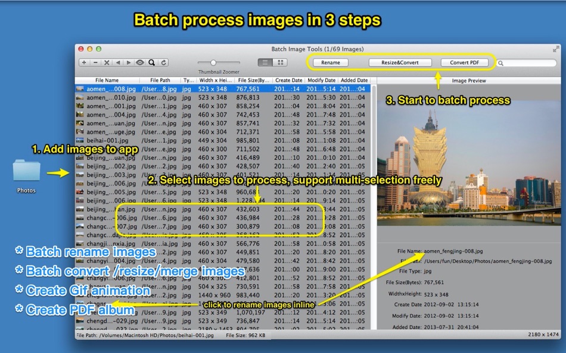Screen dimensions: 566x353
Task: Click the green zoom window button
Action: (98, 49)
